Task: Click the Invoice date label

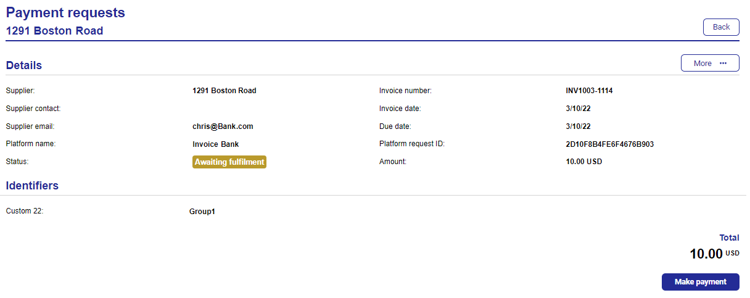Action: pos(400,109)
